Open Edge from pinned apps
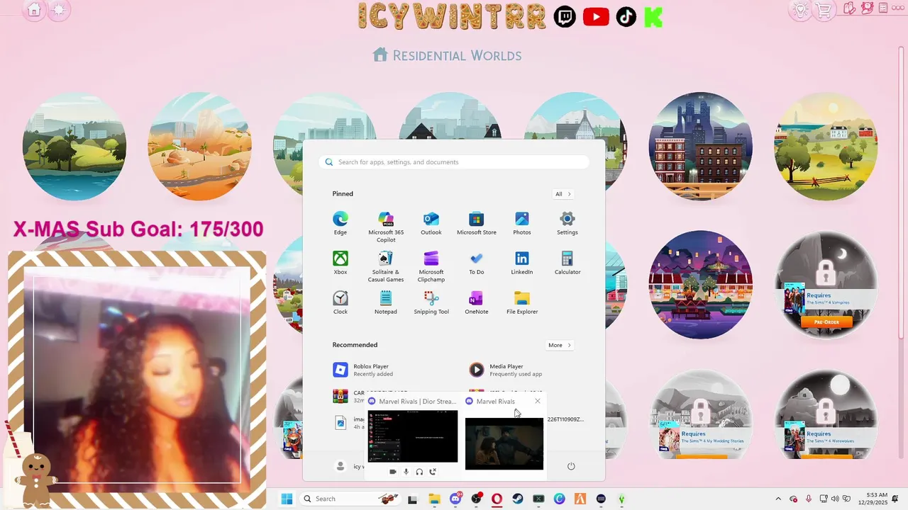Screen dimensions: 908x510 (340, 223)
